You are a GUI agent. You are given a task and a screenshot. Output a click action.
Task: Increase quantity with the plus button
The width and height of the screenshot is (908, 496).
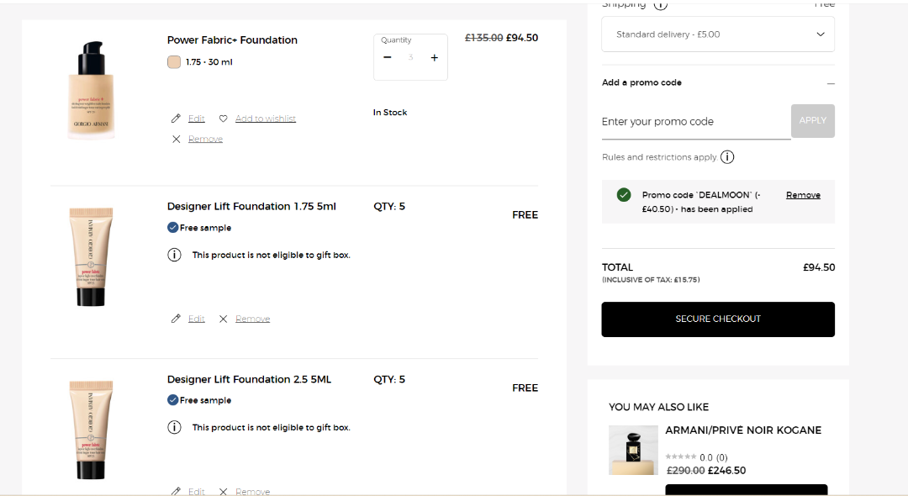pyautogui.click(x=435, y=57)
